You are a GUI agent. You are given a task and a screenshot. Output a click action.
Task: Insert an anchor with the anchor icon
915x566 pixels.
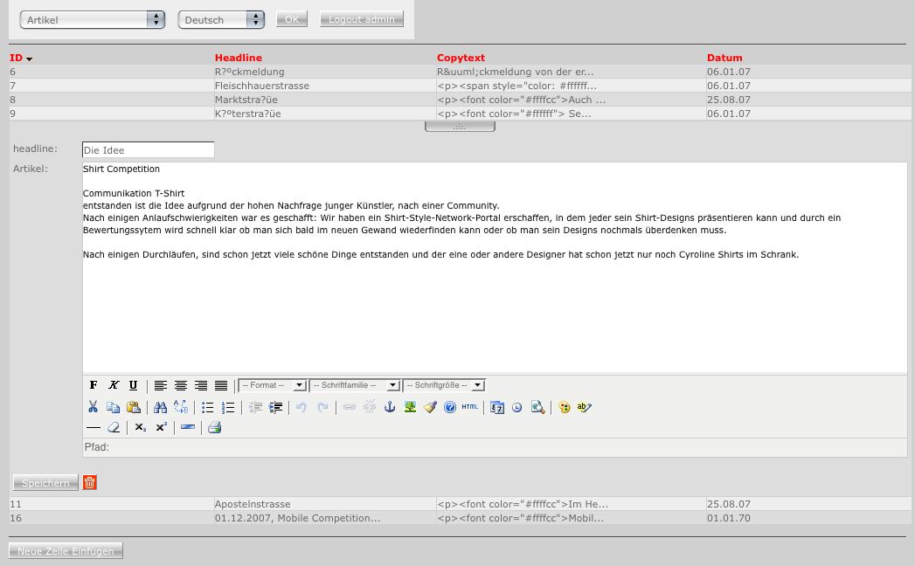click(x=390, y=407)
